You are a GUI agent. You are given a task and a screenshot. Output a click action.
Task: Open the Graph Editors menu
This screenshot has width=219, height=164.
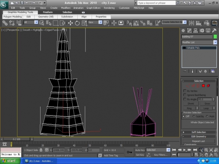click(93, 8)
